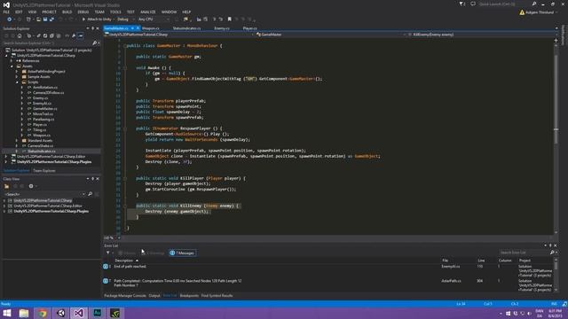The height and width of the screenshot is (319, 568).
Task: Switch to the StatusIndicator.cs tab
Action: [187, 28]
